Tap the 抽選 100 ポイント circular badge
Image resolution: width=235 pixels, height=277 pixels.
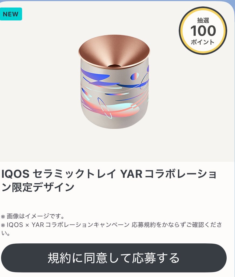pyautogui.click(x=203, y=31)
